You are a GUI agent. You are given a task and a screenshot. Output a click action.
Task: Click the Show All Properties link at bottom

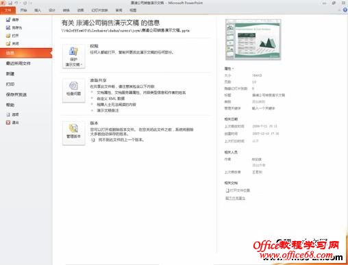(235, 198)
